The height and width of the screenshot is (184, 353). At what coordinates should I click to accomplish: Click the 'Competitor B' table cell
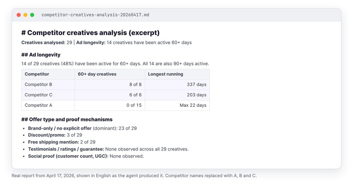(x=48, y=84)
